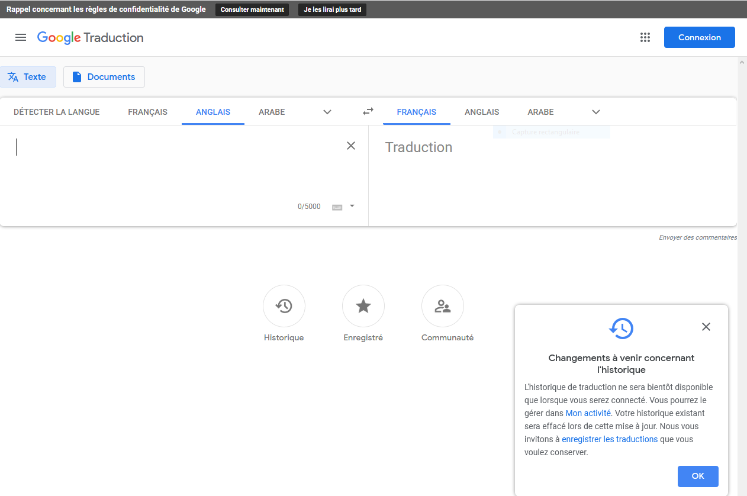The height and width of the screenshot is (496, 747).
Task: Close the history changes popup
Action: click(x=706, y=327)
